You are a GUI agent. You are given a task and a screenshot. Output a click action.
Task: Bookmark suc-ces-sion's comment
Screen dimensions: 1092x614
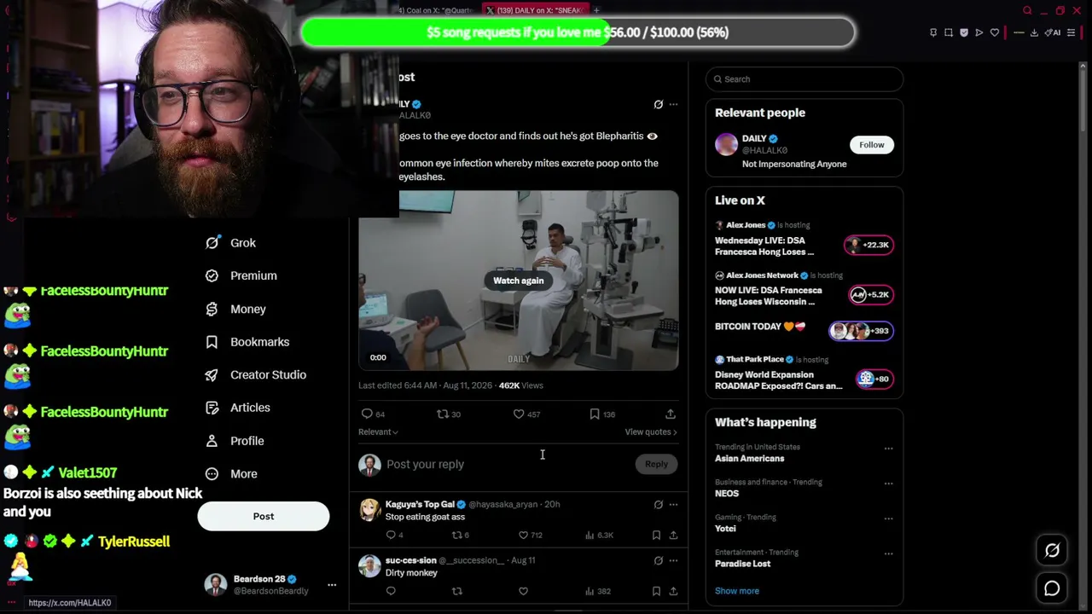(x=656, y=591)
